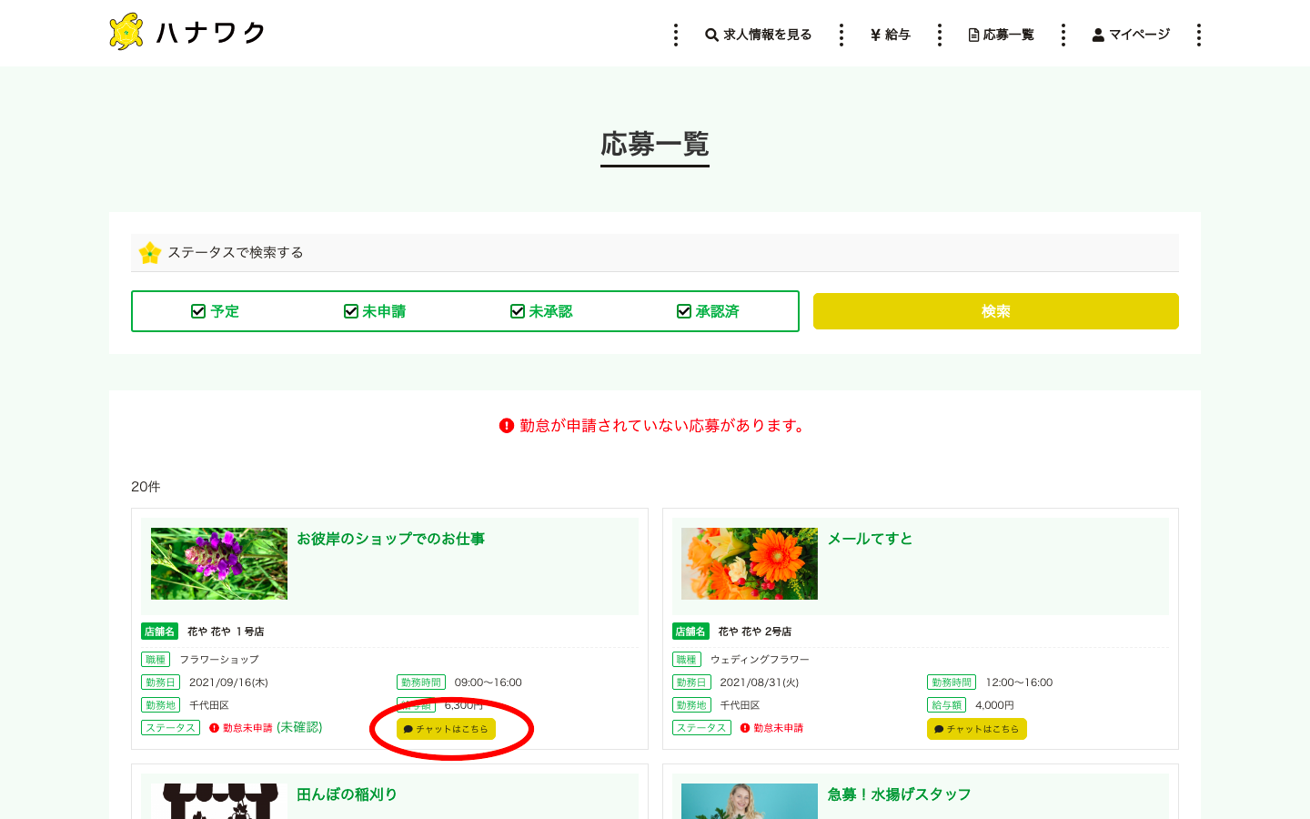Disable the 承認済 filter checkbox
Image resolution: width=1310 pixels, height=819 pixels.
(684, 311)
